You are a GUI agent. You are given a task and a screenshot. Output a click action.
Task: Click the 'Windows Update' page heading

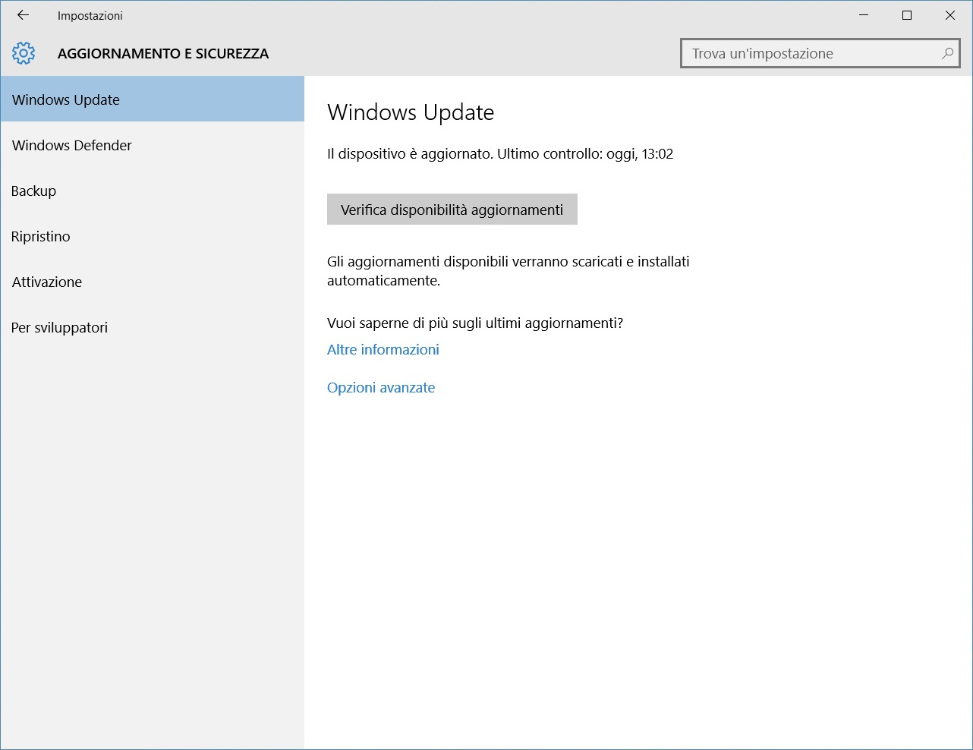pyautogui.click(x=411, y=112)
